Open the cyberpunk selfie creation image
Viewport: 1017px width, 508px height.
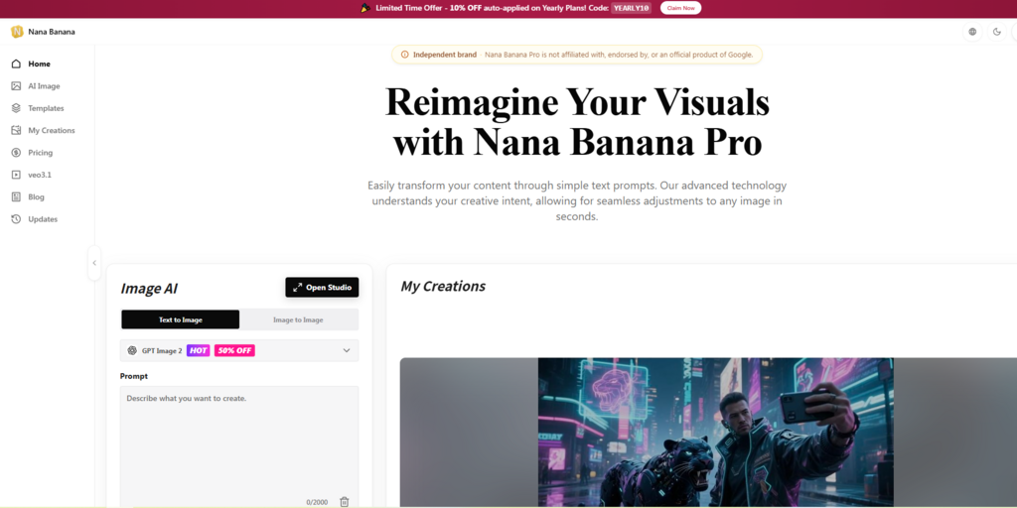(715, 433)
